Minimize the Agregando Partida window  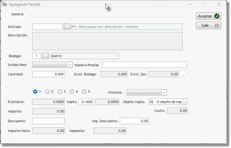[x=190, y=4]
